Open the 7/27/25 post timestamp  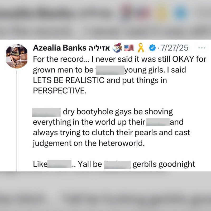pyautogui.click(x=175, y=48)
